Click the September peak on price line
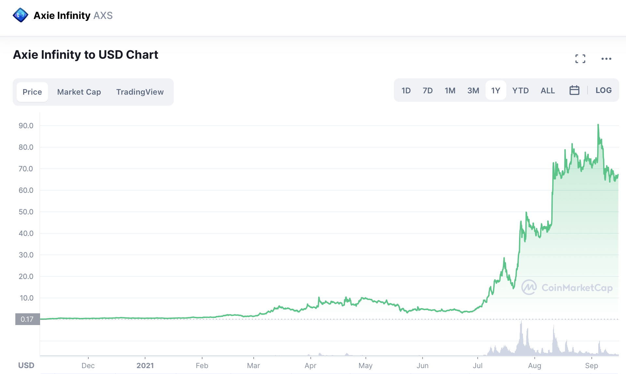626x374 pixels. click(598, 125)
